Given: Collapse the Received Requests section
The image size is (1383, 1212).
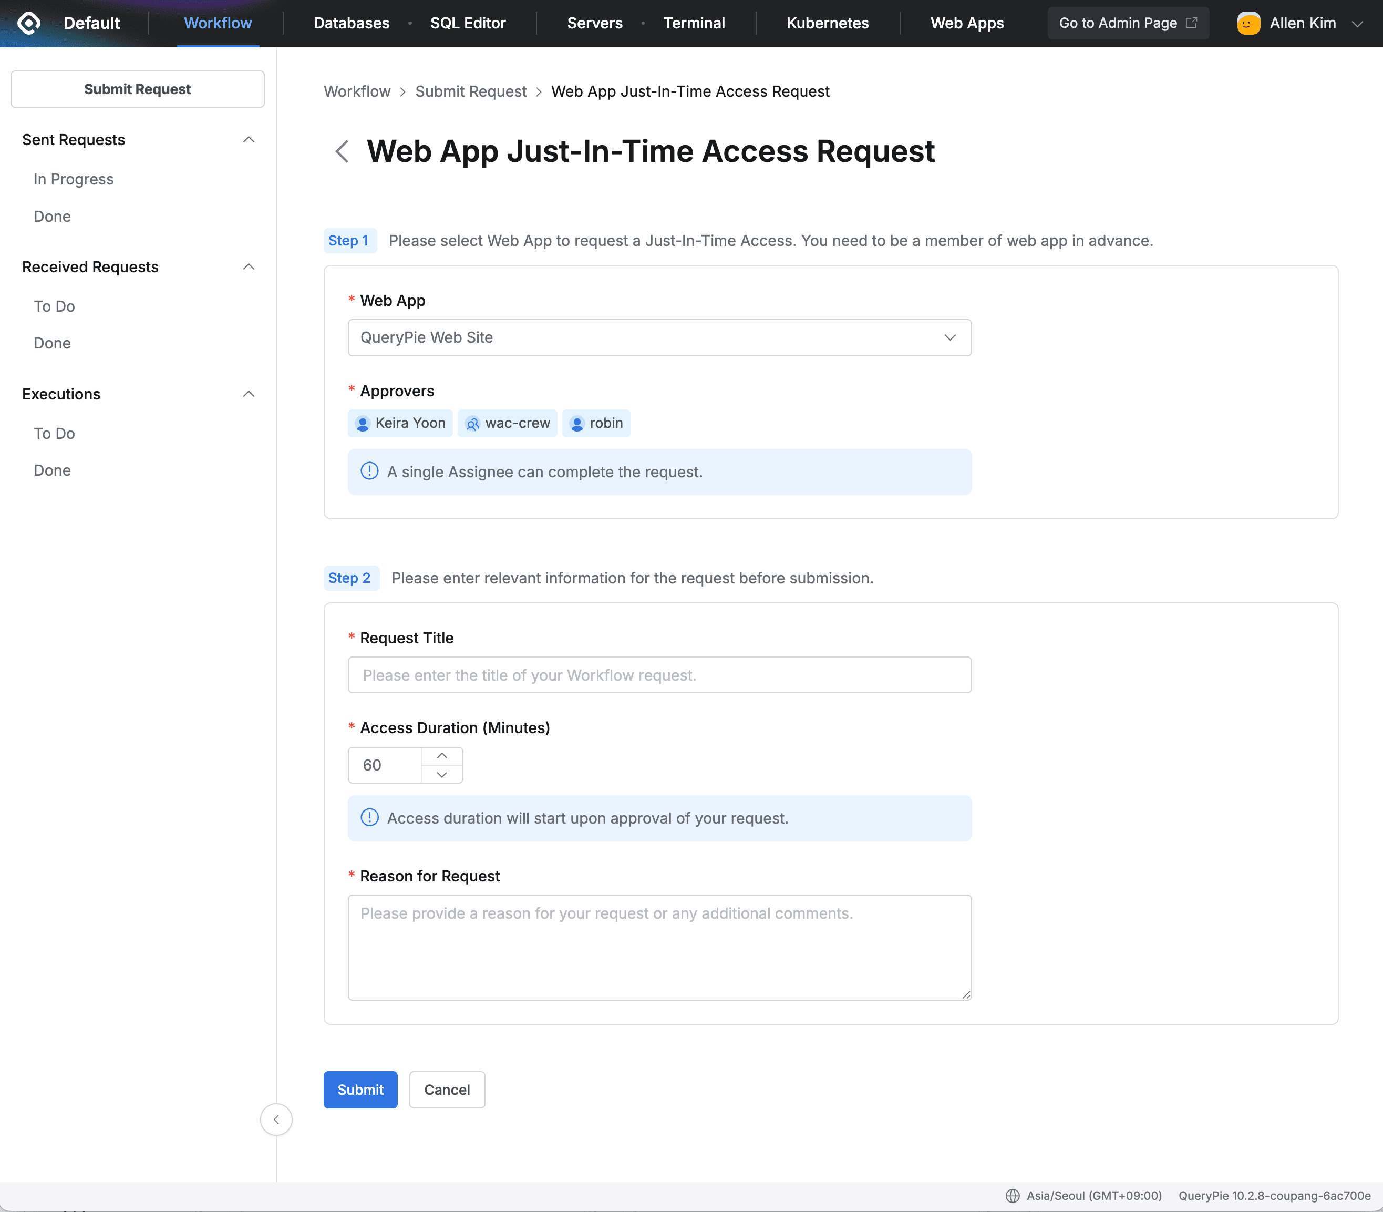Looking at the screenshot, I should click(x=248, y=266).
